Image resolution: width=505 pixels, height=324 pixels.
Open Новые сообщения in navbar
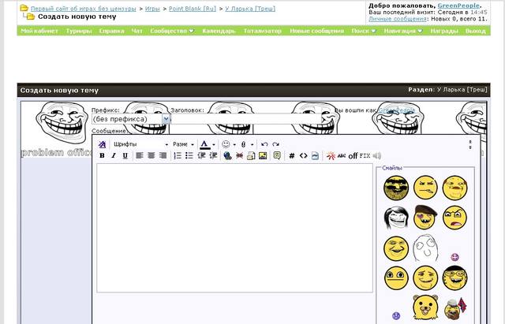pyautogui.click(x=316, y=31)
